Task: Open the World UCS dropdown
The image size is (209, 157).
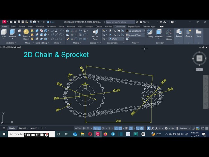Action: click(x=117, y=39)
